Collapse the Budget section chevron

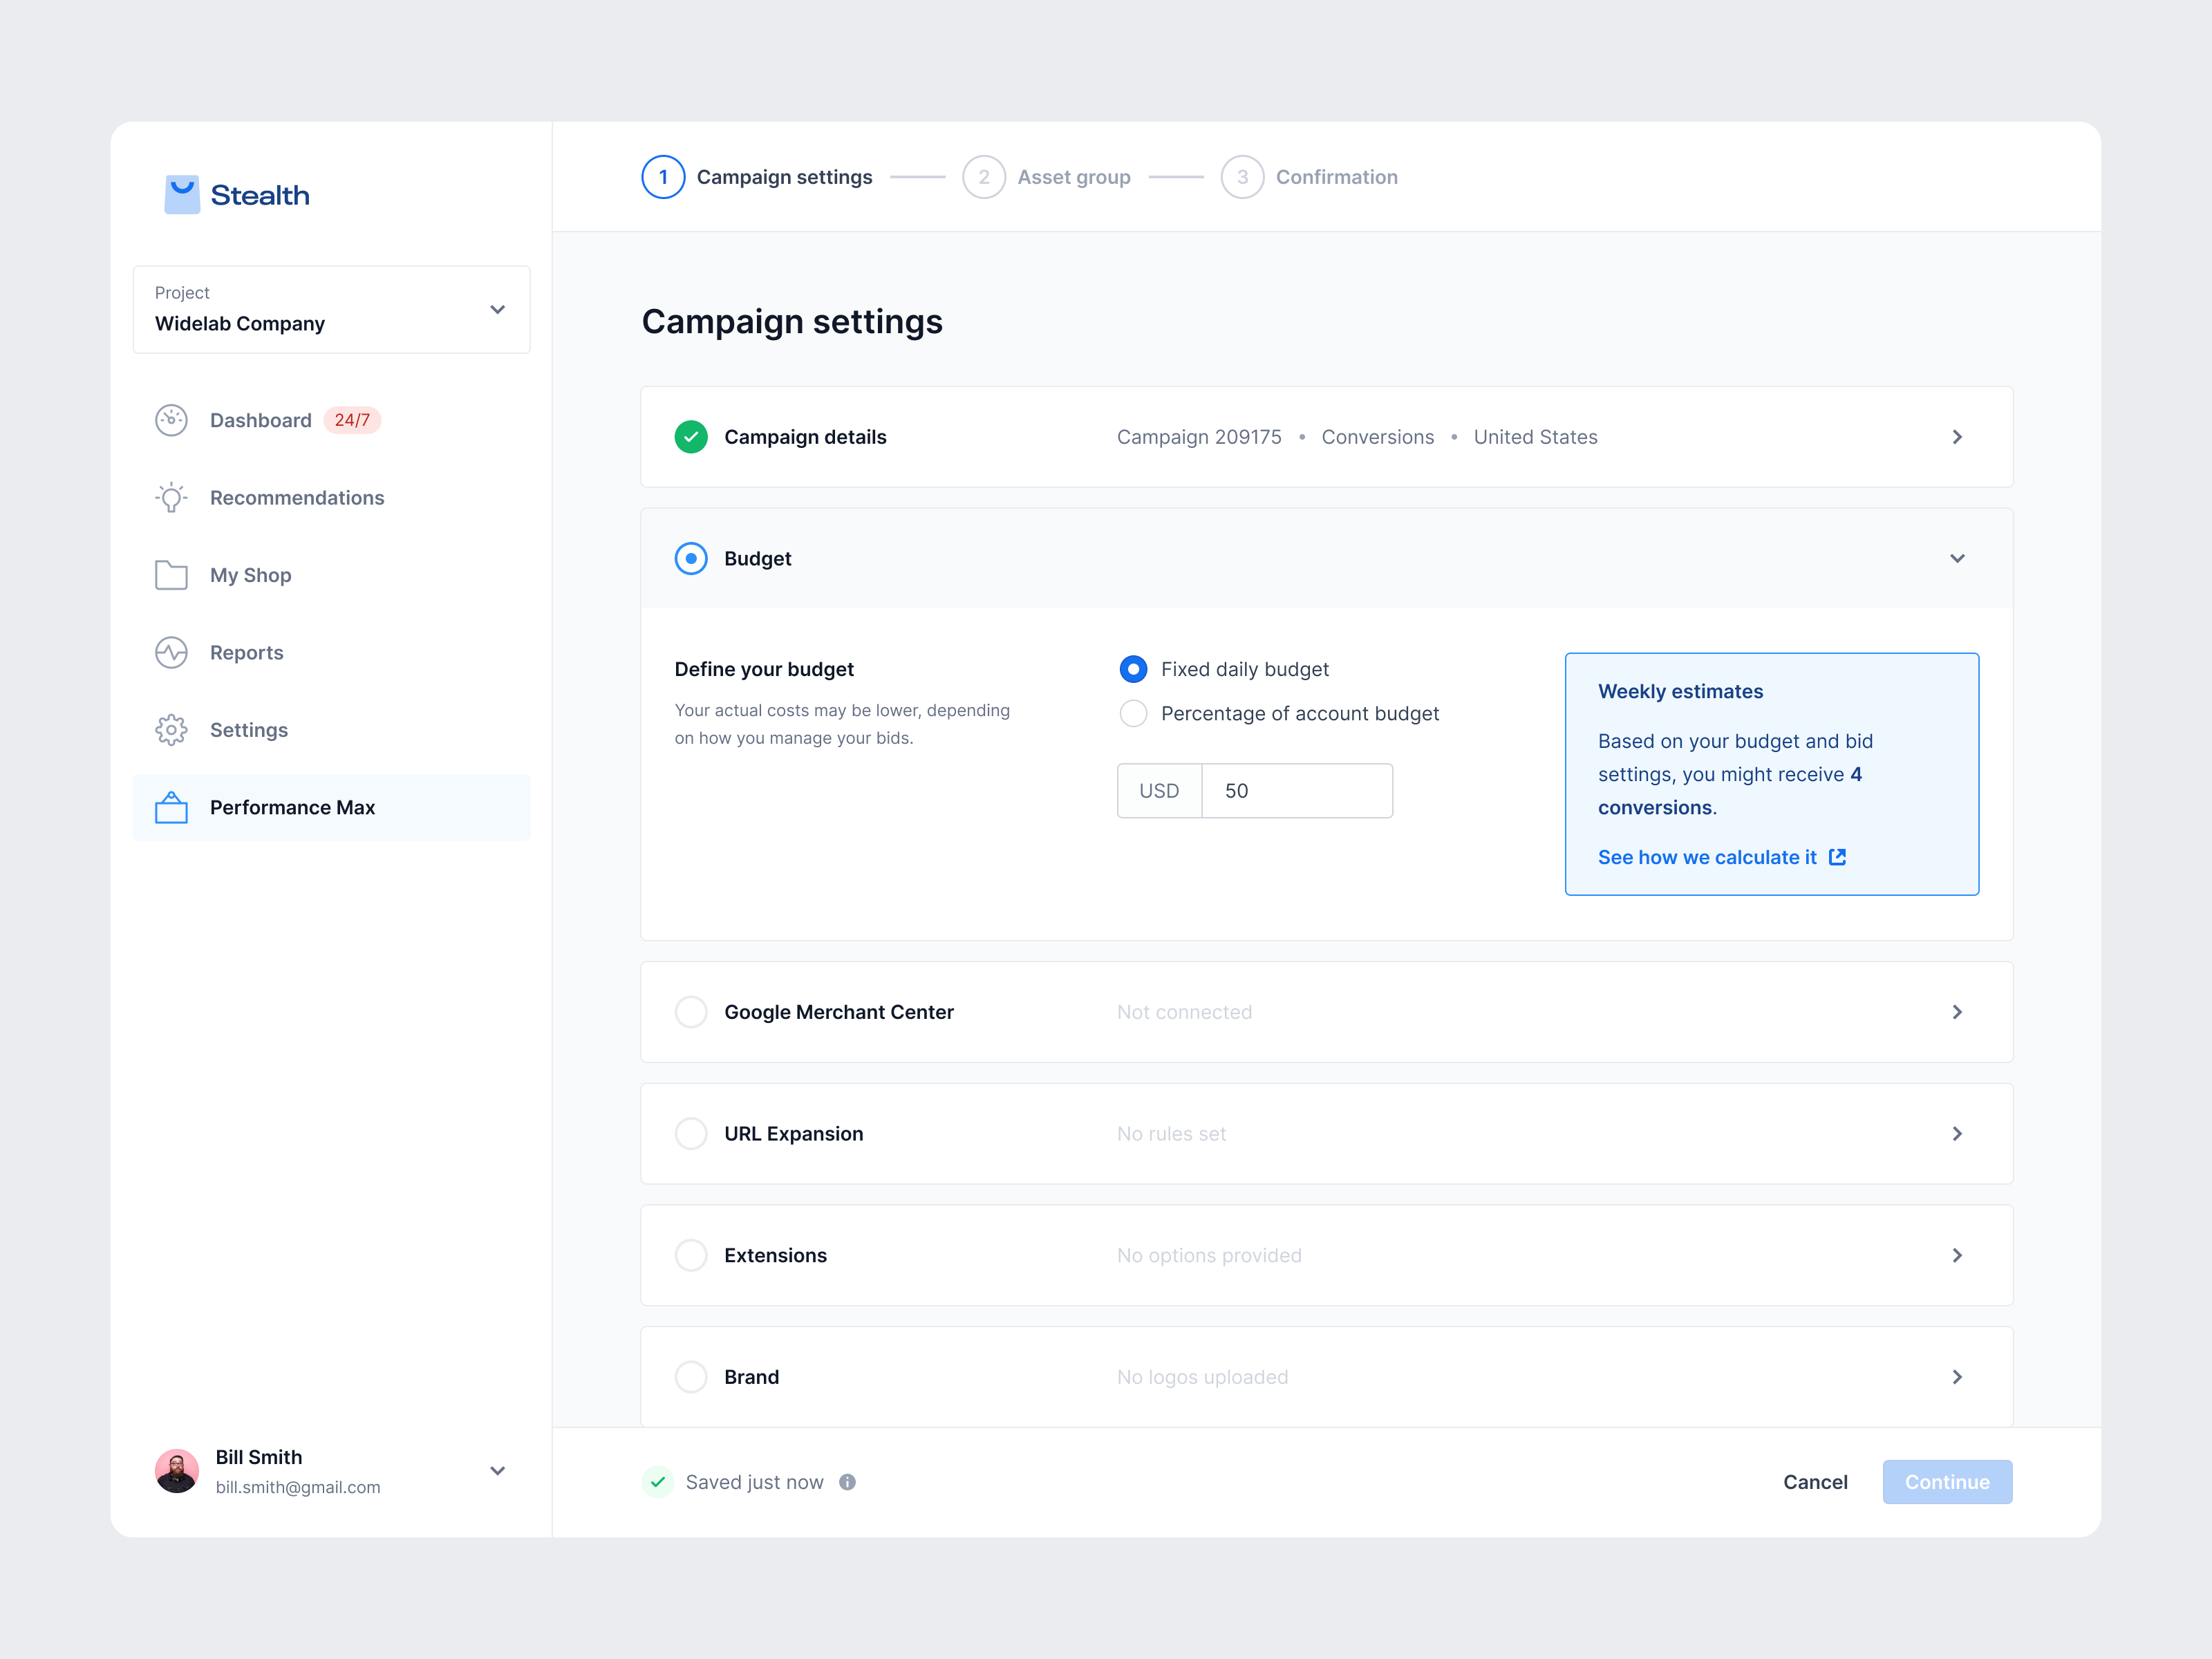click(1957, 558)
